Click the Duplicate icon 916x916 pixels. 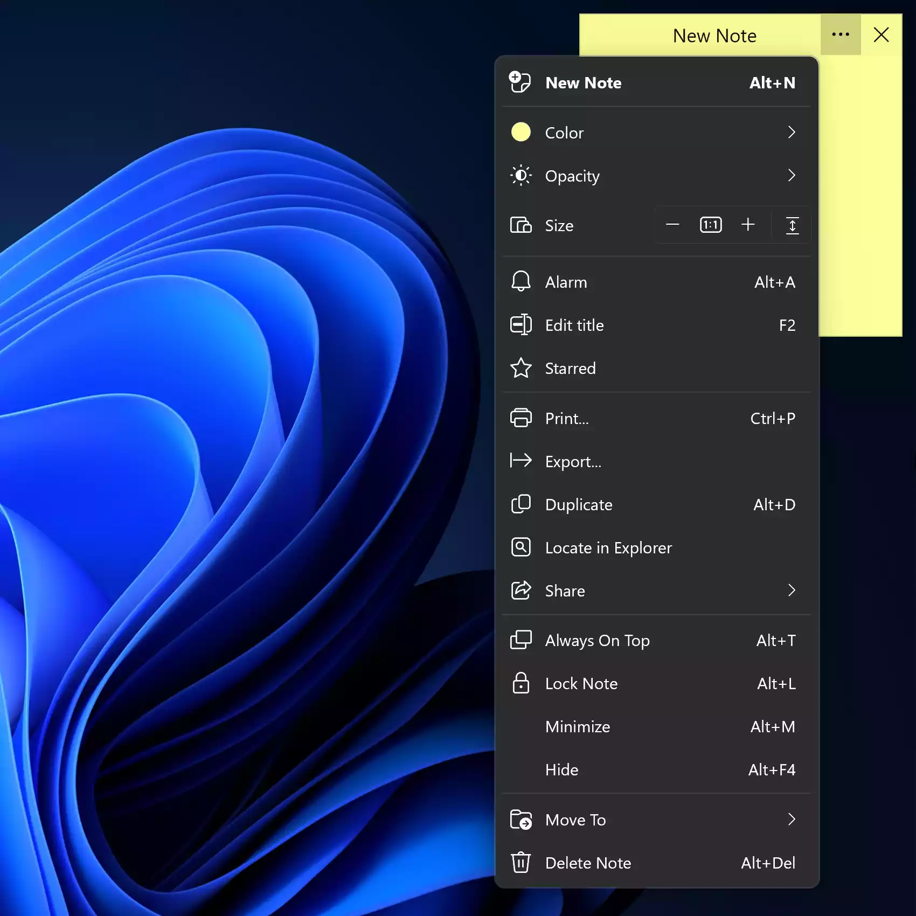tap(520, 504)
